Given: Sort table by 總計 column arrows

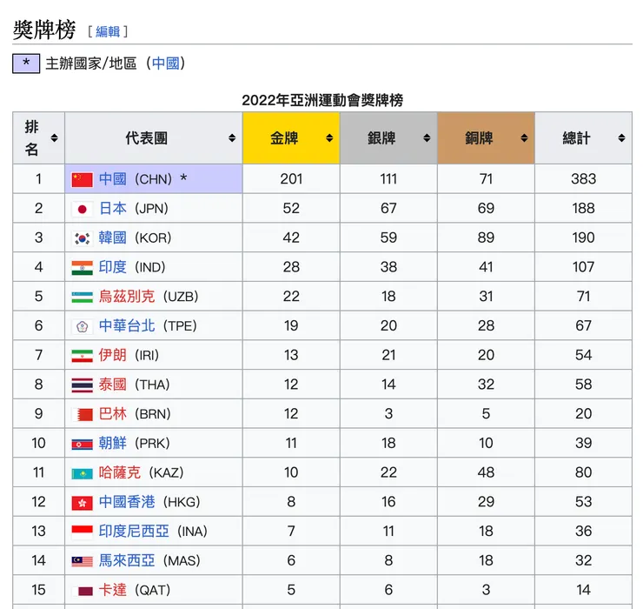Looking at the screenshot, I should pyautogui.click(x=621, y=138).
